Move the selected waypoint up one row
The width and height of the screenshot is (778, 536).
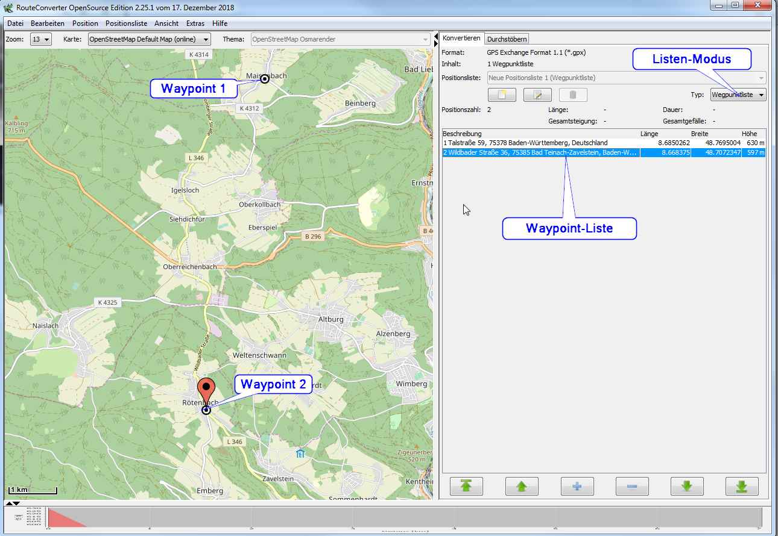pos(522,486)
